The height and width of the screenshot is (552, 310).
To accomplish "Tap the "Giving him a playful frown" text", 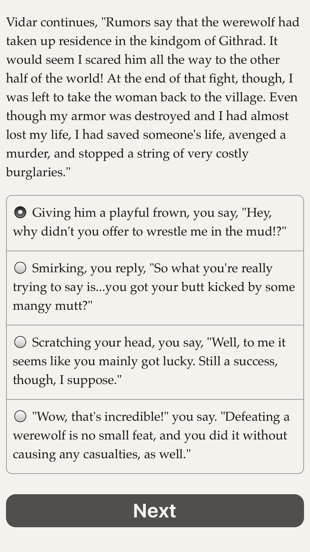I will click(x=152, y=213).
